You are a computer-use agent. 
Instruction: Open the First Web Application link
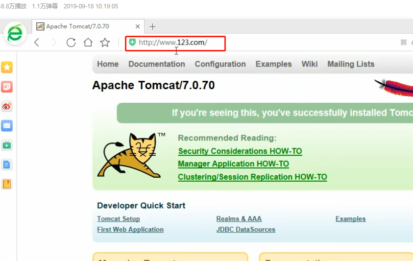point(130,230)
